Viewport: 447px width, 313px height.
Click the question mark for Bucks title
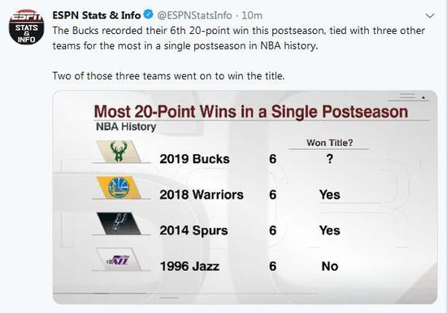[x=330, y=158]
